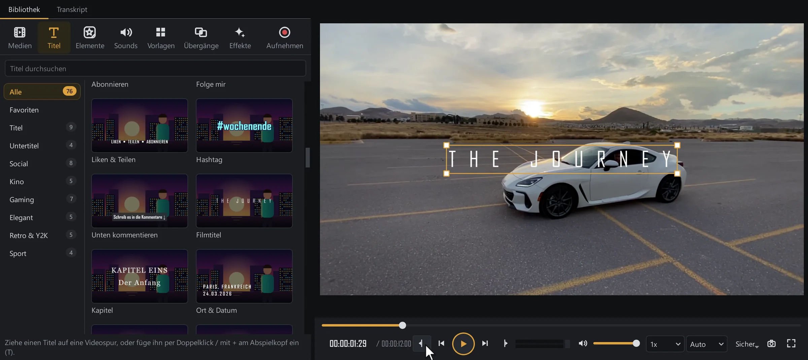Select the Kino category
The width and height of the screenshot is (808, 360).
(42, 181)
